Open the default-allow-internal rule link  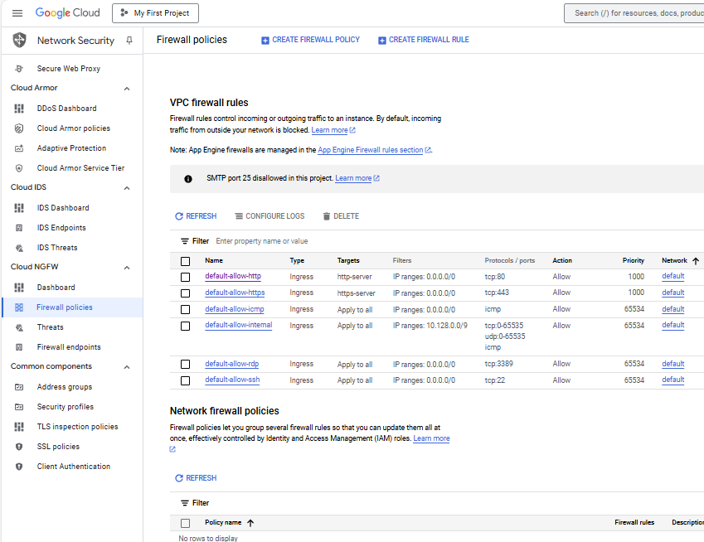coord(238,325)
